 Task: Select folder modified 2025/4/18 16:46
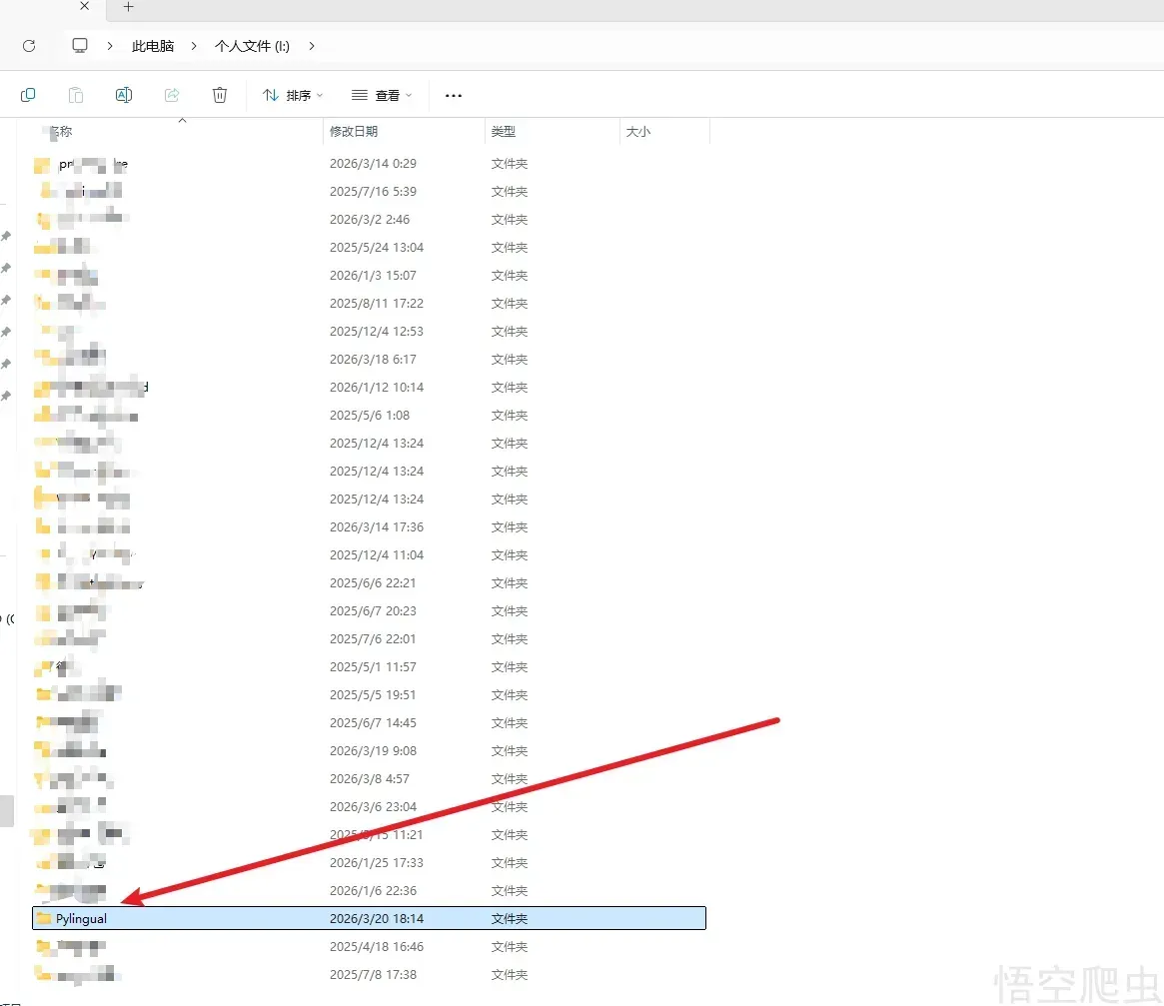pyautogui.click(x=369, y=947)
